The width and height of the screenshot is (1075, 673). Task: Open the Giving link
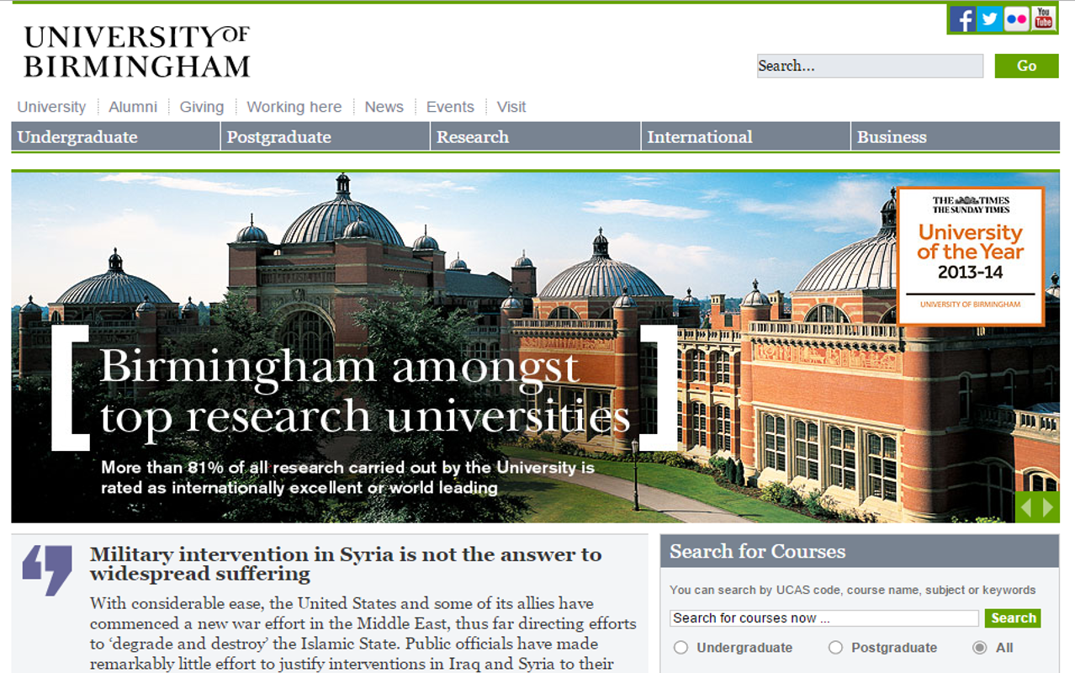click(202, 107)
